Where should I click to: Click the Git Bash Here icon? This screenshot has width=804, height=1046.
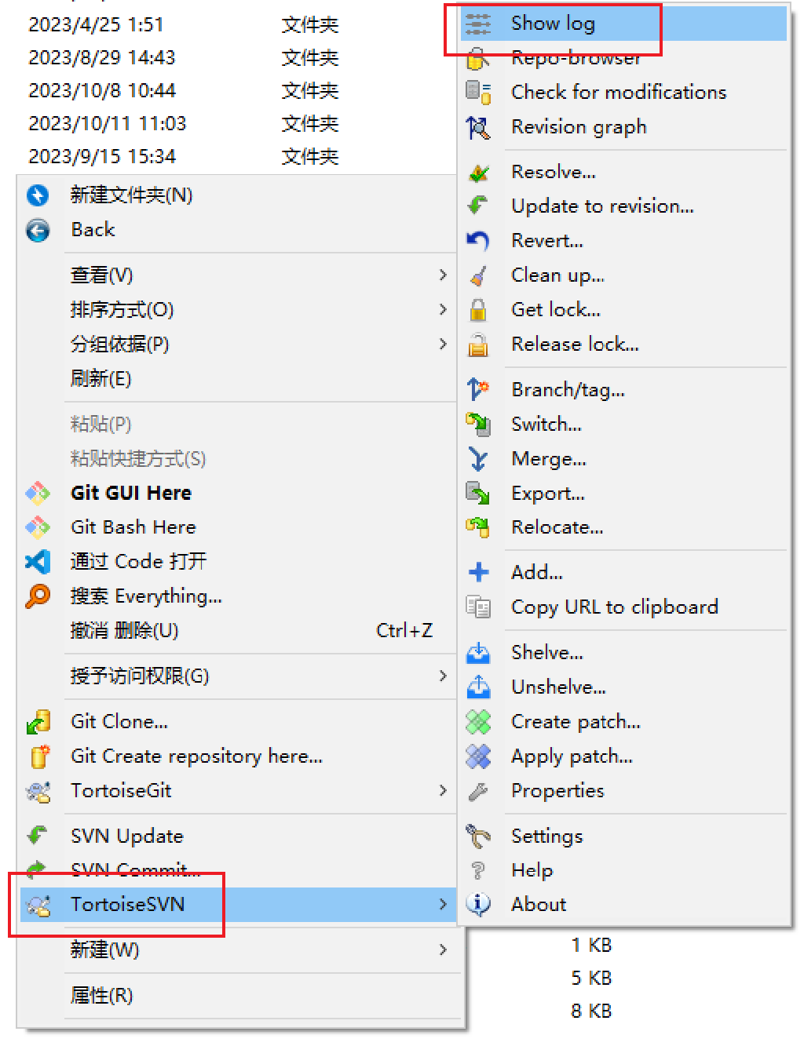pyautogui.click(x=38, y=527)
